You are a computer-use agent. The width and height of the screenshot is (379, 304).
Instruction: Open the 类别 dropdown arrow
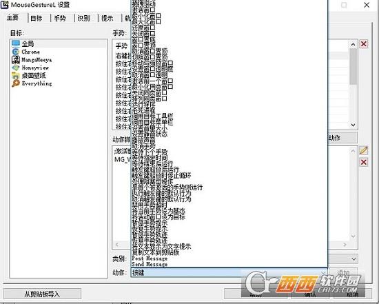coord(354,259)
